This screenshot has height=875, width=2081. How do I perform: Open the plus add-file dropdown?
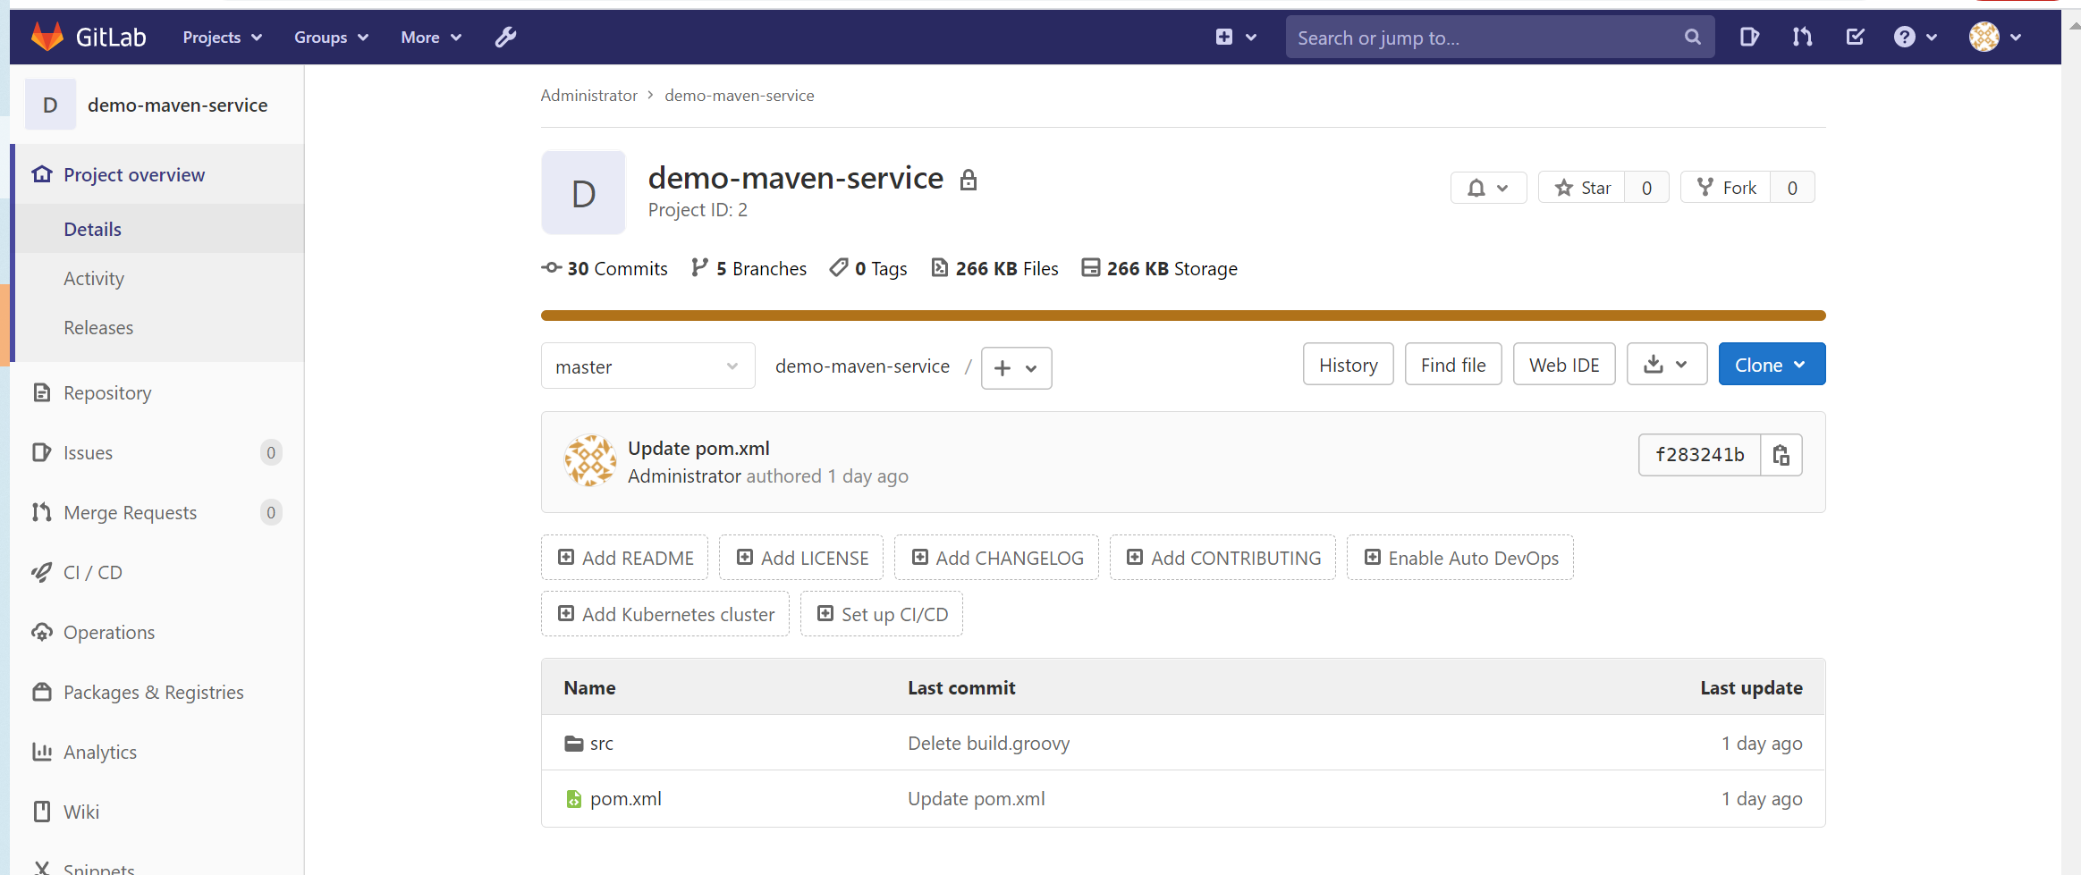click(1016, 368)
